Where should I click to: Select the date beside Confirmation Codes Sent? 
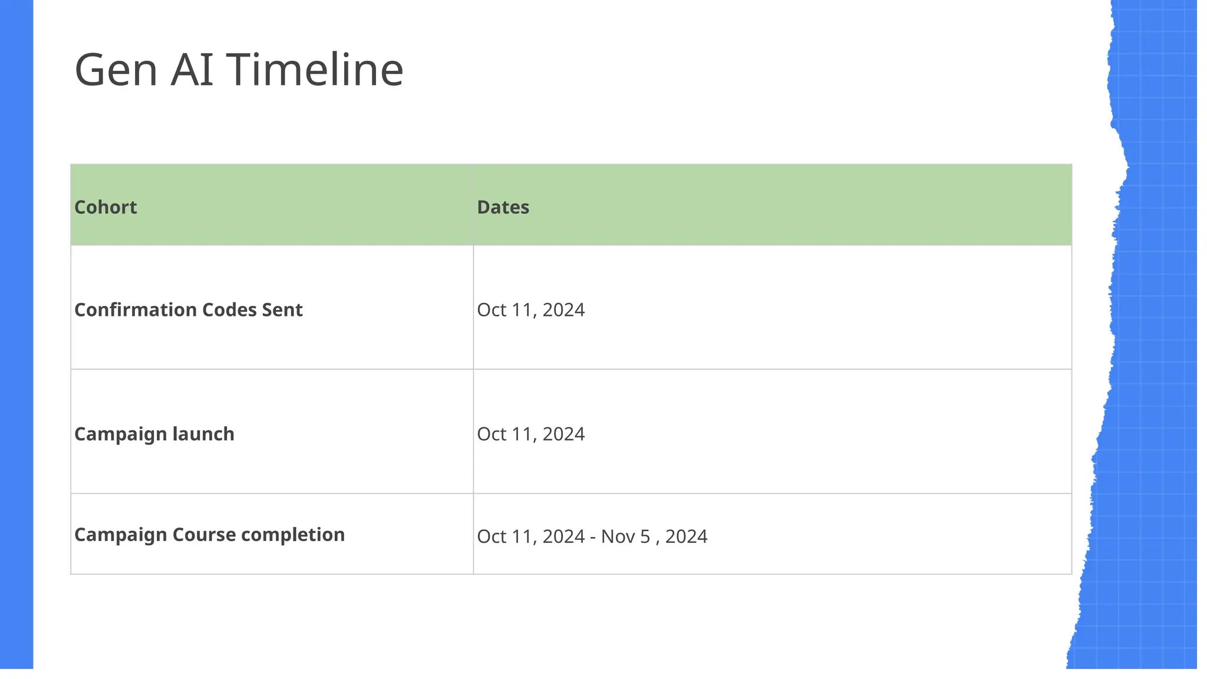530,309
